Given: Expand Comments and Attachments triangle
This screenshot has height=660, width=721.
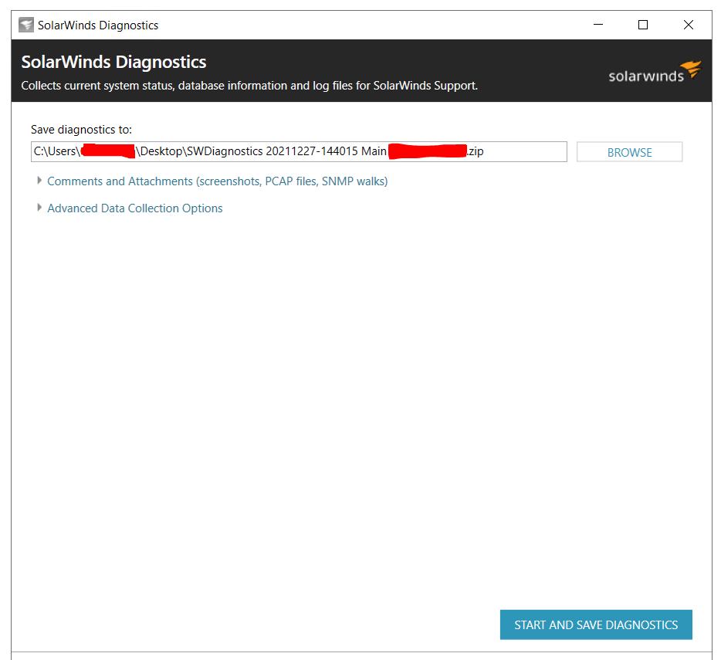Looking at the screenshot, I should 39,181.
